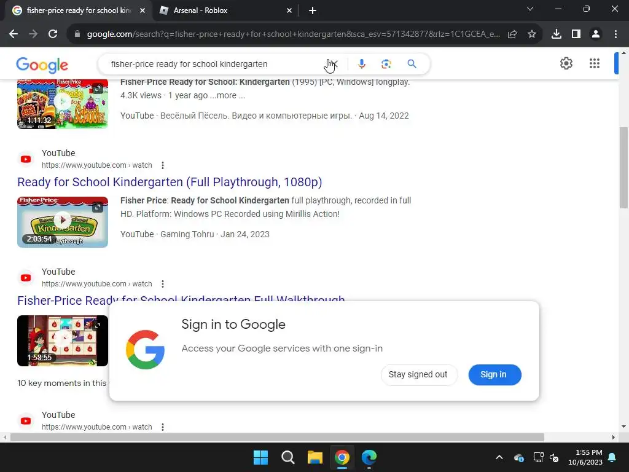This screenshot has width=629, height=472.
Task: Open the taskbar clock showing 1:55 PM
Action: (x=585, y=457)
